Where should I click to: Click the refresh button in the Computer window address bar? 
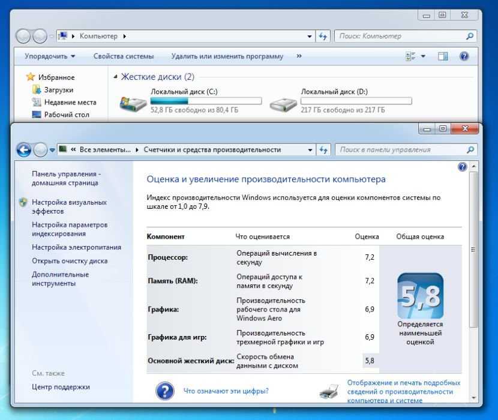click(x=323, y=36)
